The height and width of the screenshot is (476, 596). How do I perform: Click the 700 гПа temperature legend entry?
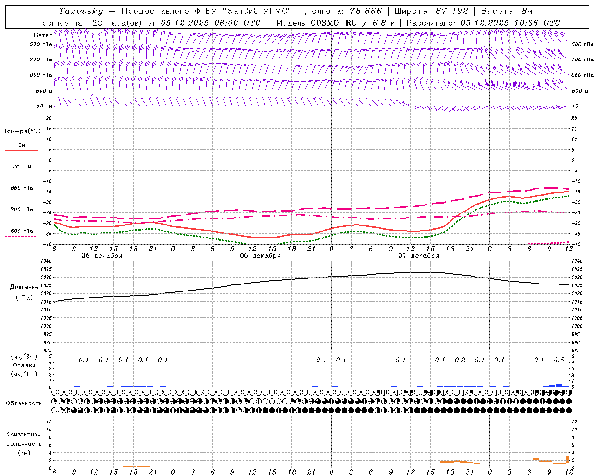tap(22, 210)
